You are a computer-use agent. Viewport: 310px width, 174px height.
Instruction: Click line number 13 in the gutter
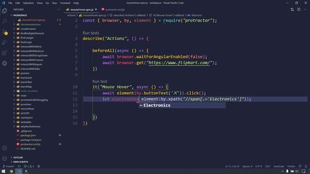[75, 105]
